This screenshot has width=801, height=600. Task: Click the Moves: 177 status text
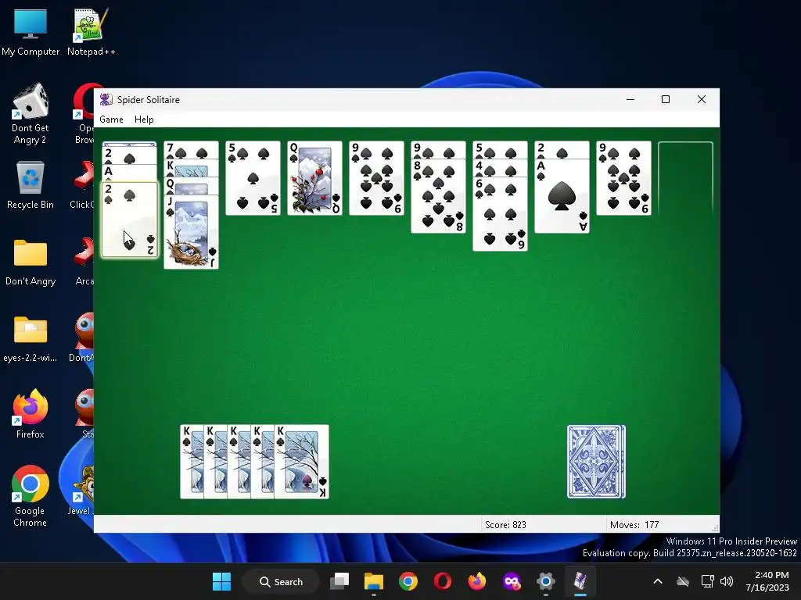tap(634, 524)
